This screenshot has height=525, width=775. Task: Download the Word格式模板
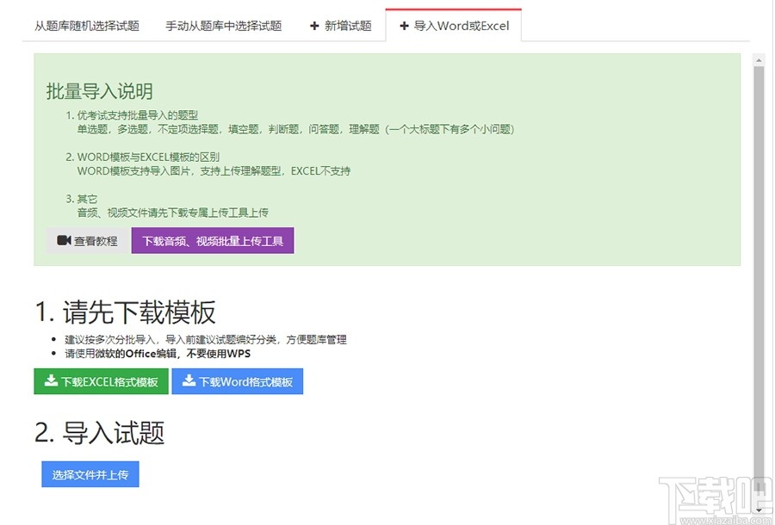point(238,381)
